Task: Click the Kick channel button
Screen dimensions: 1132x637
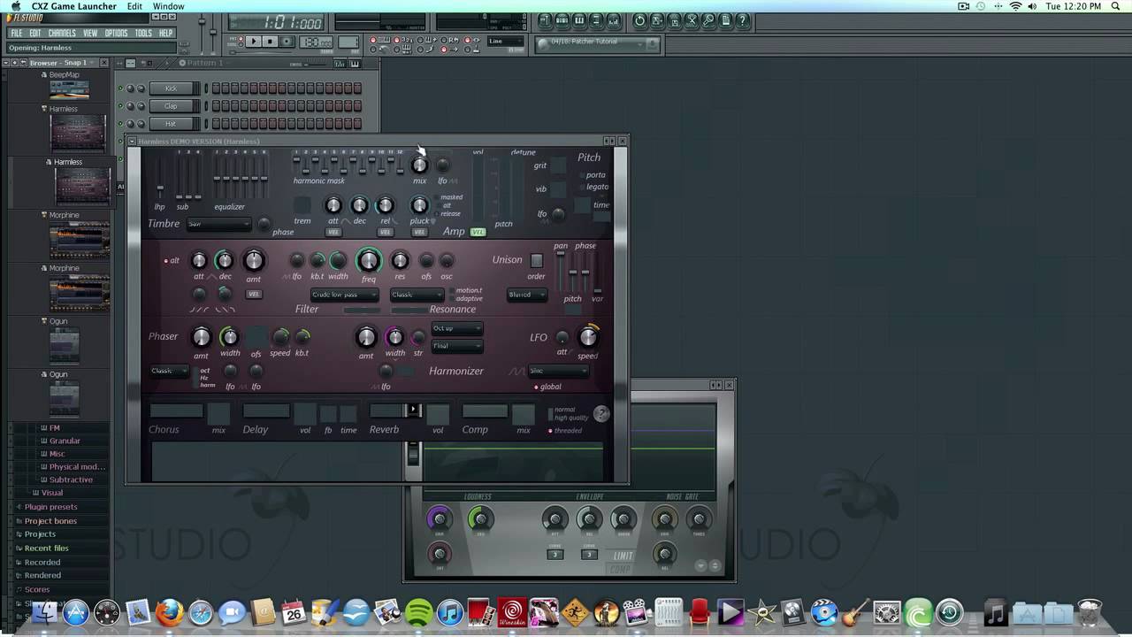Action: tap(171, 88)
